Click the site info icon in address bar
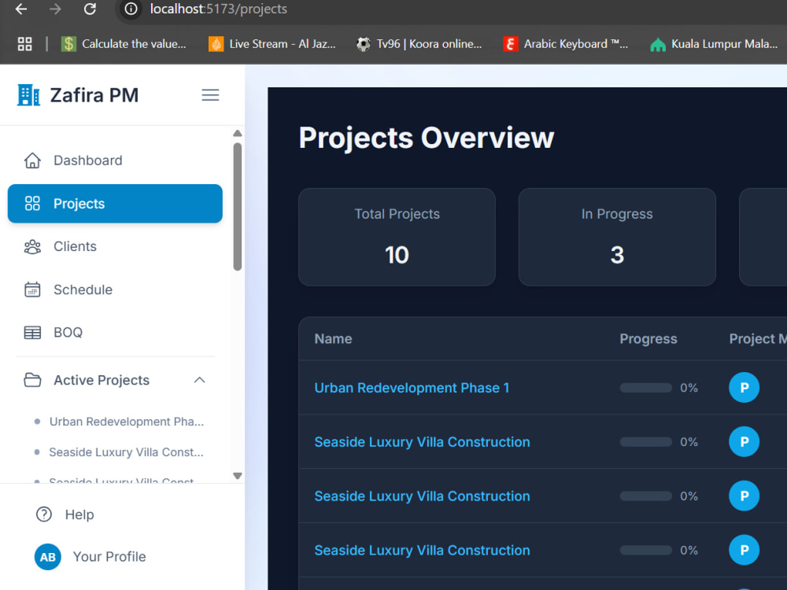Screen dimensions: 787x590 pyautogui.click(x=131, y=9)
